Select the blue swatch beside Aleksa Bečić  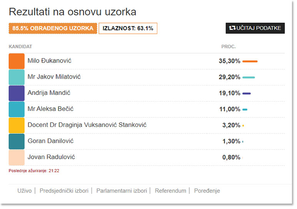click(17, 109)
